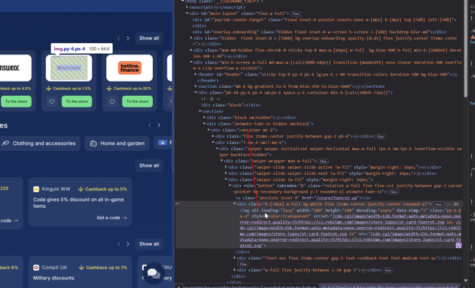Click 'To the store' on the answear card
The image size is (475, 288).
(16, 101)
